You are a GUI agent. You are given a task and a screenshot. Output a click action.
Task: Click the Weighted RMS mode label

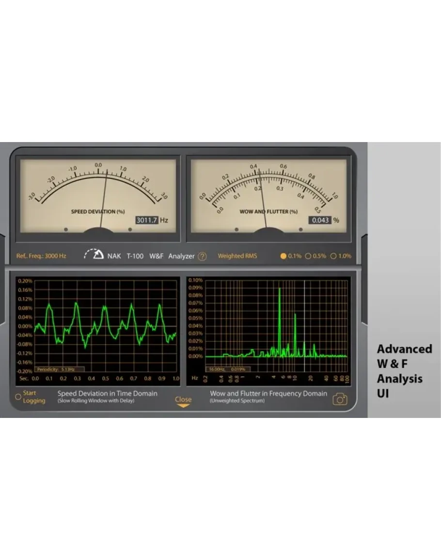click(237, 256)
